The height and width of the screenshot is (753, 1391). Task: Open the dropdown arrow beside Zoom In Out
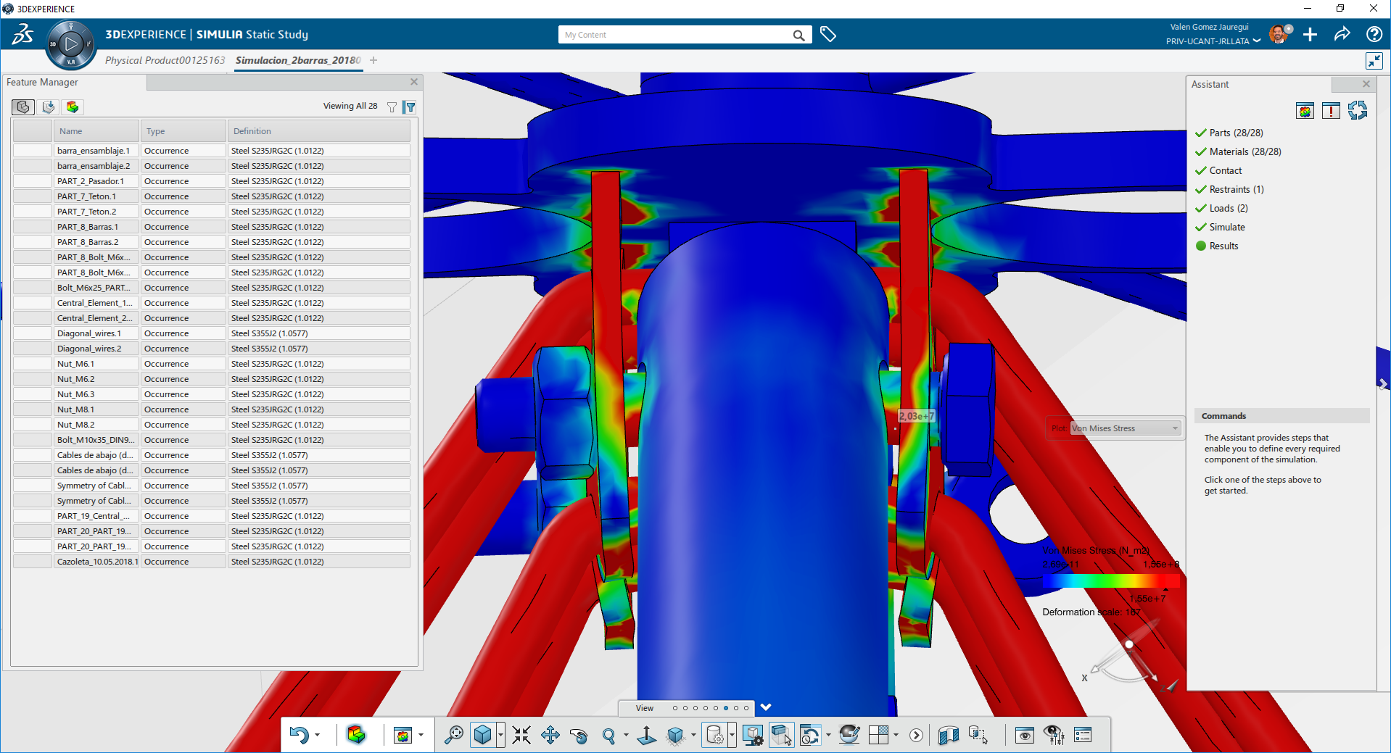626,736
